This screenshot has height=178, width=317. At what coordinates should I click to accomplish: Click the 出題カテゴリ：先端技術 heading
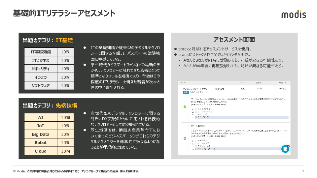pyautogui.click(x=50, y=105)
